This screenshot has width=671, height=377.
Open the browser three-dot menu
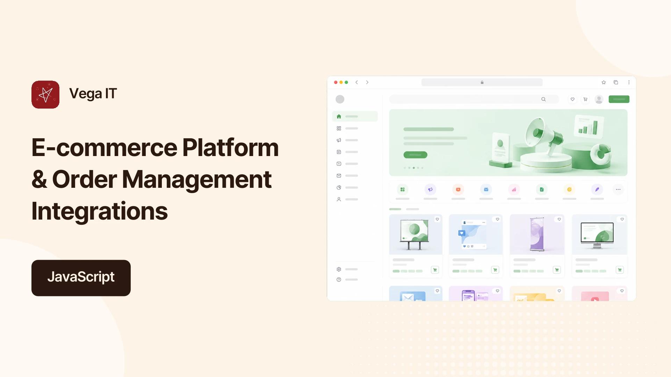[629, 82]
